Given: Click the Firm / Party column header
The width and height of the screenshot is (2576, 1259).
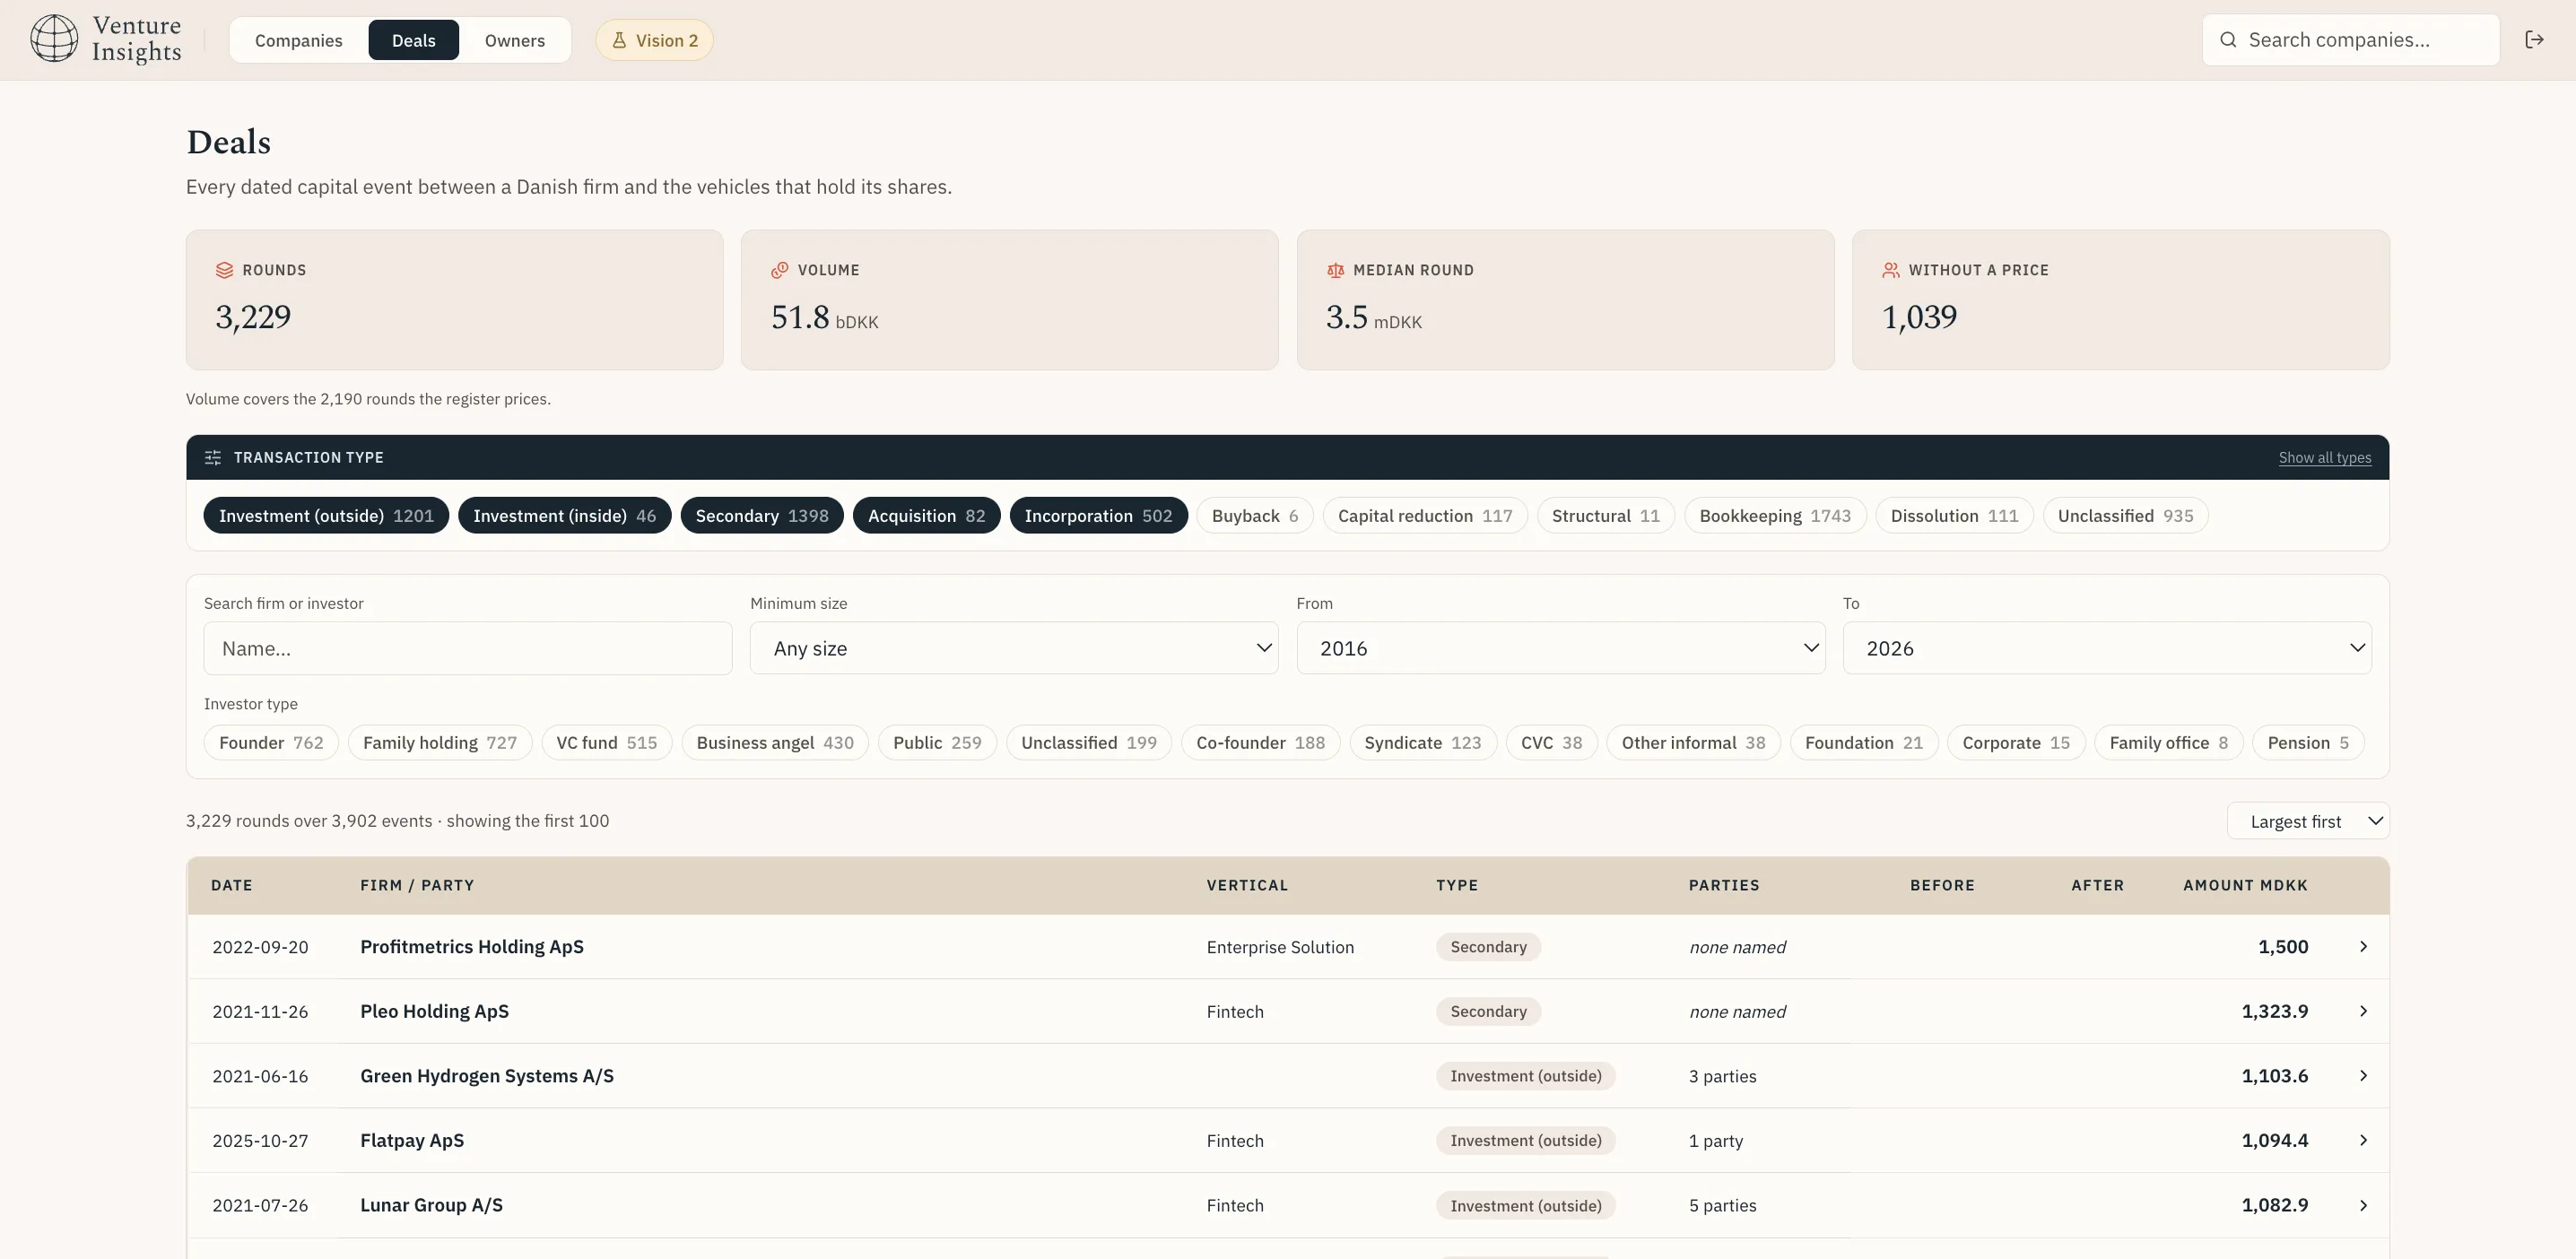Looking at the screenshot, I should pyautogui.click(x=417, y=885).
